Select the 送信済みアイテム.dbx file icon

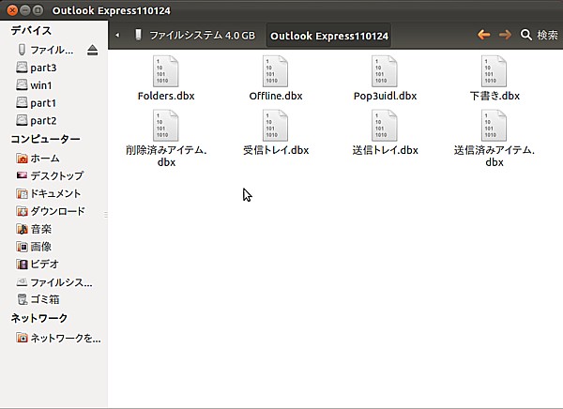[x=495, y=126]
